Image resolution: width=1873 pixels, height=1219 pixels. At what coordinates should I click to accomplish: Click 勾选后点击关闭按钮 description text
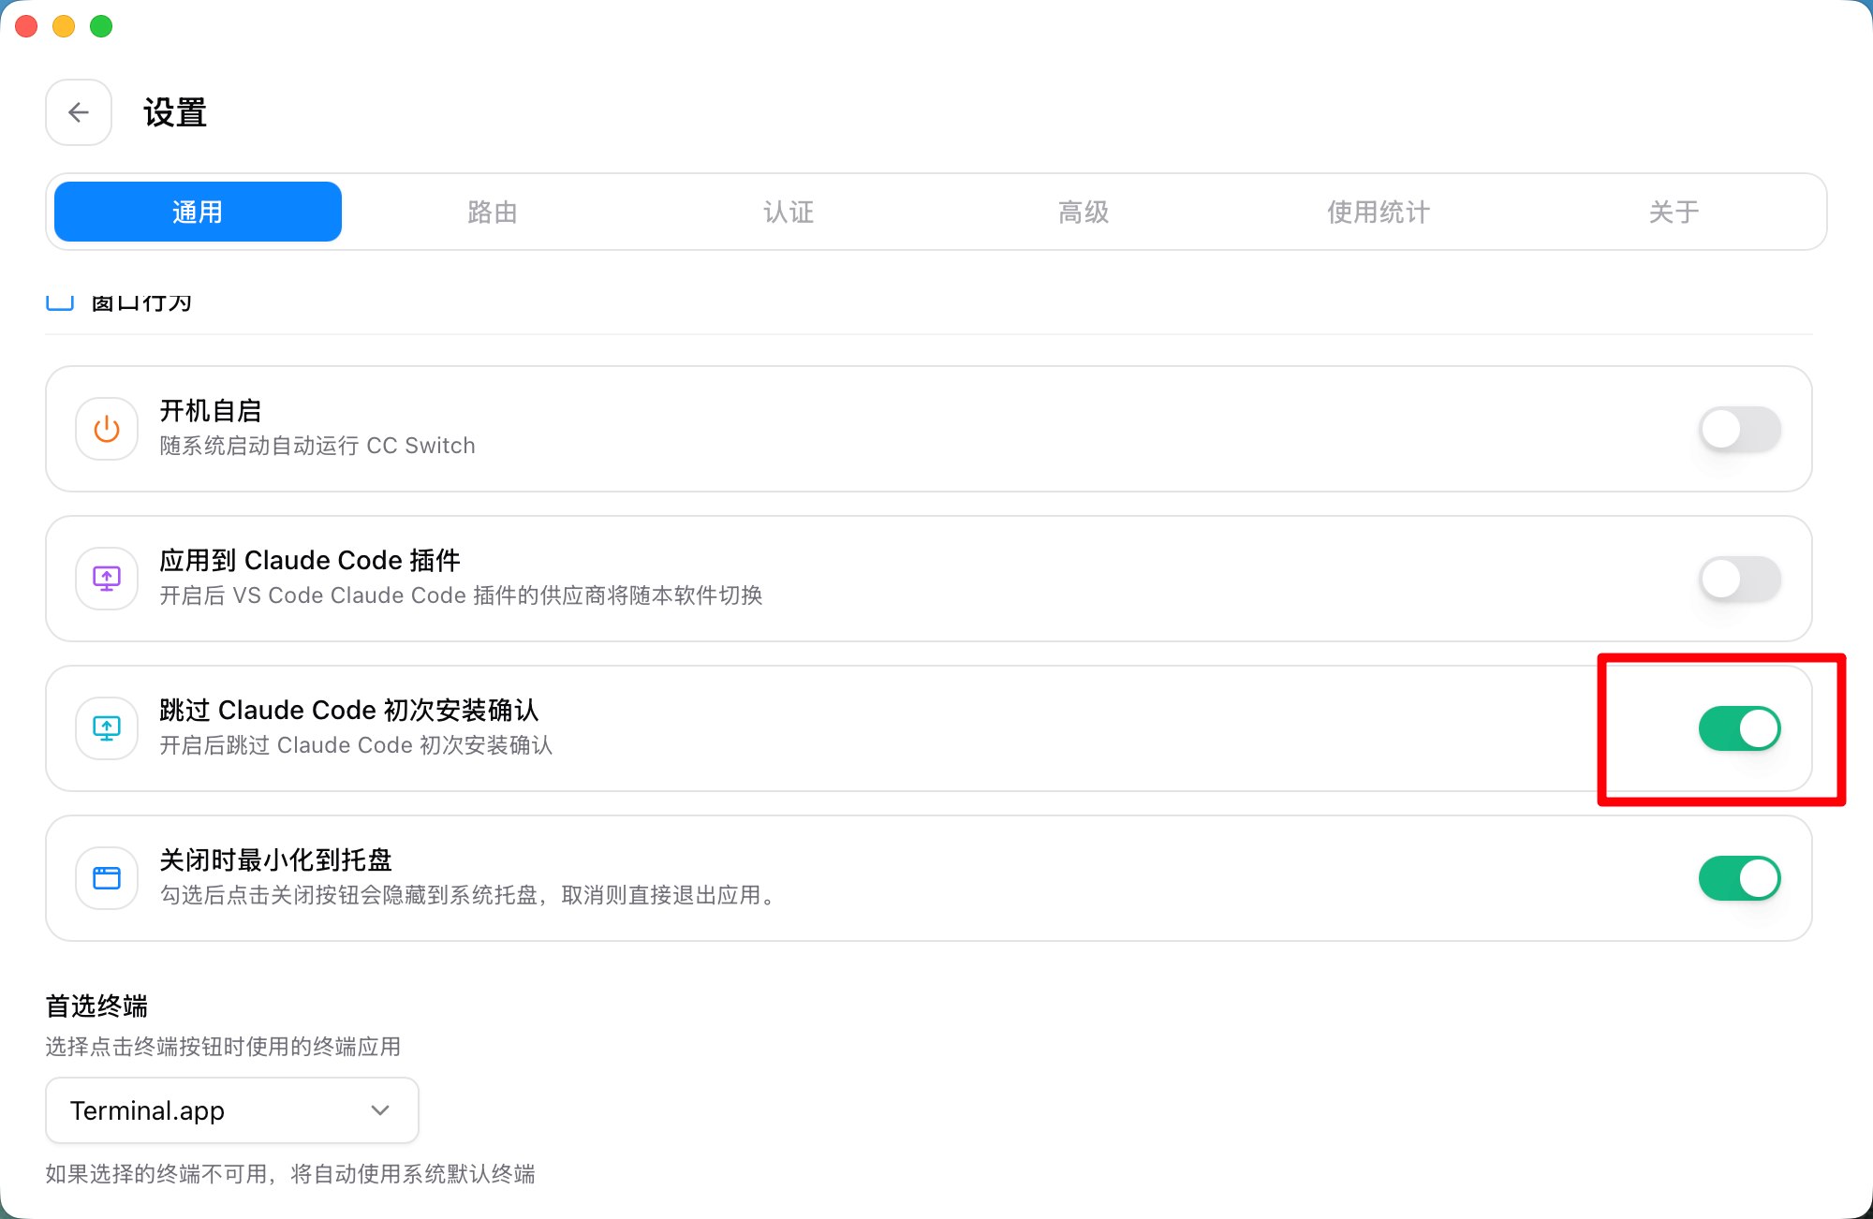coord(469,895)
